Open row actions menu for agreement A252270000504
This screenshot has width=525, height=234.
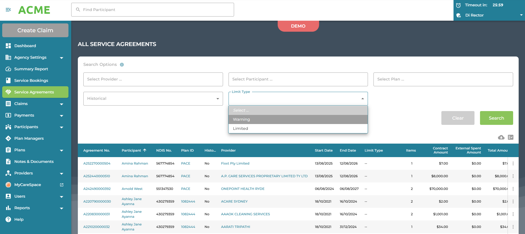(513, 163)
